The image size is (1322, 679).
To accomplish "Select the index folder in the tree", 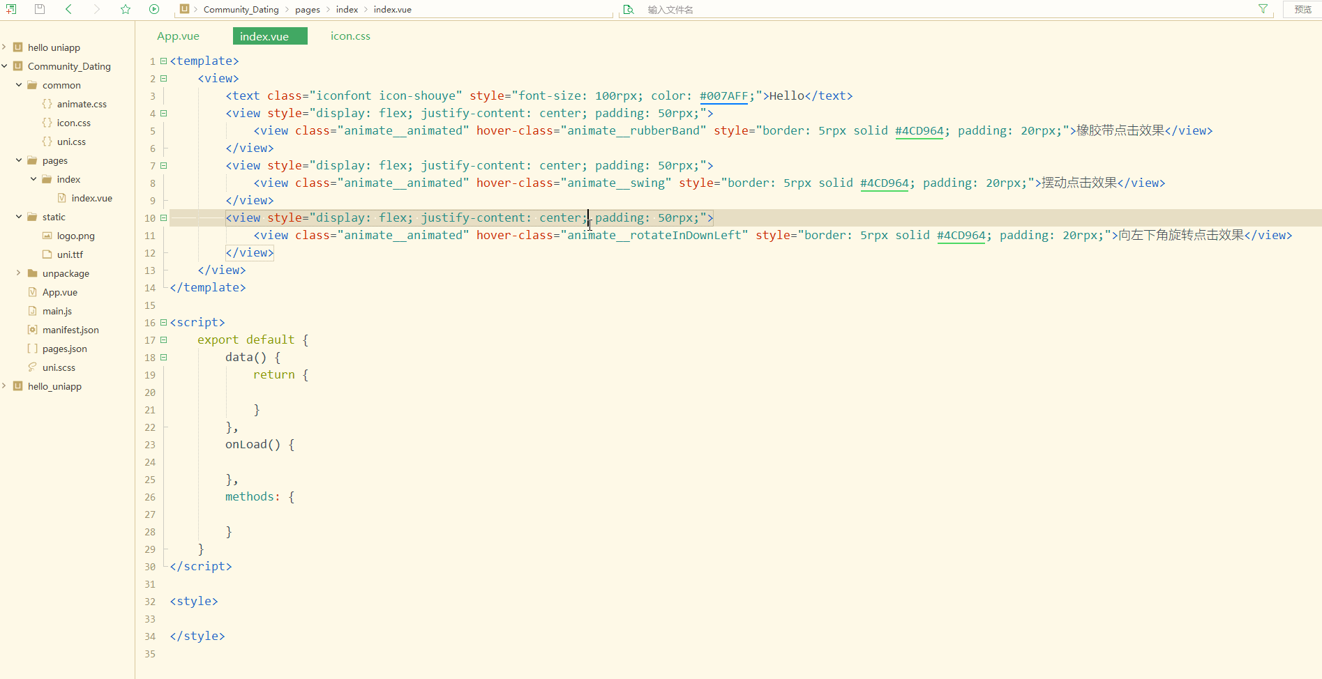I will pyautogui.click(x=68, y=179).
